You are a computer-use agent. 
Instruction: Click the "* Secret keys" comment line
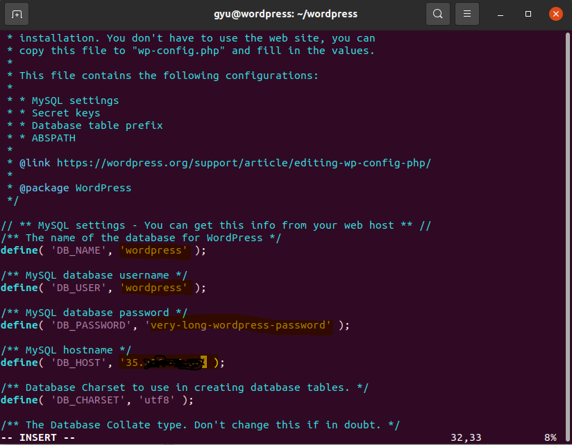pos(53,113)
